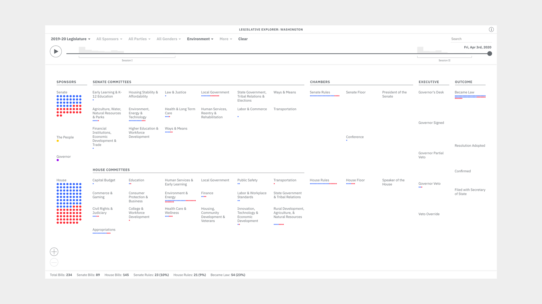Click the Governor Partial Veto label
Screen dimensions: 542x304
point(431,155)
